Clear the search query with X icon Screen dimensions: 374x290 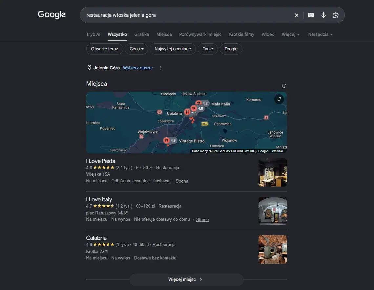point(297,15)
